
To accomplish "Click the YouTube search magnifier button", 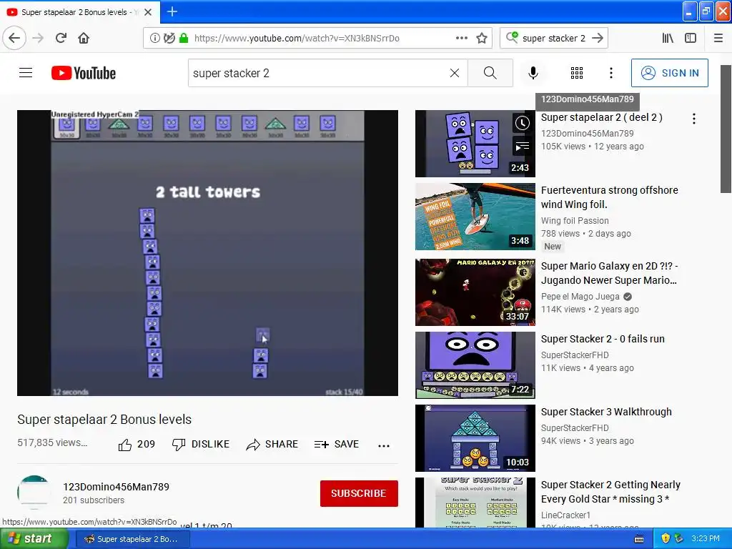I will pos(490,73).
